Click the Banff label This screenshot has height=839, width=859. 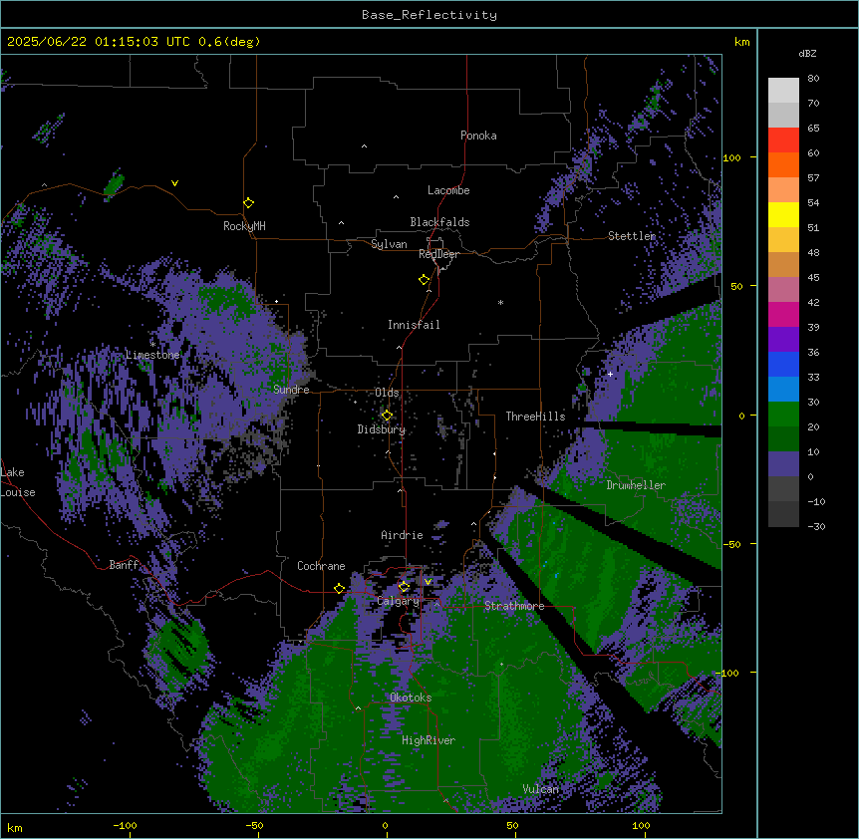124,565
